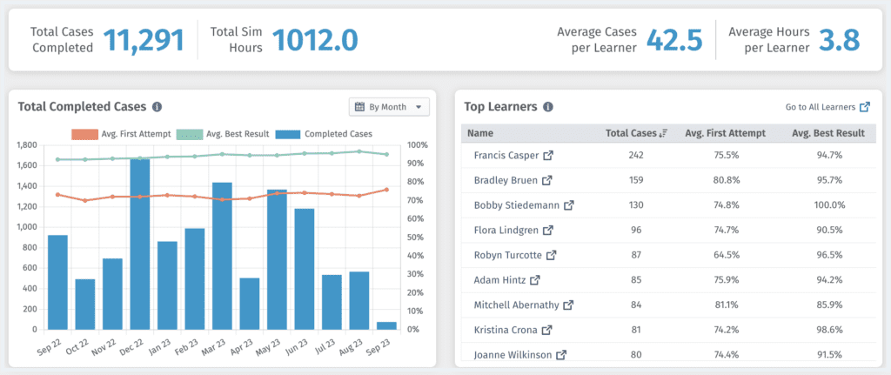Screen dimensions: 891x375
Task: Click the Jun 23 bar in chart
Action: tap(304, 270)
